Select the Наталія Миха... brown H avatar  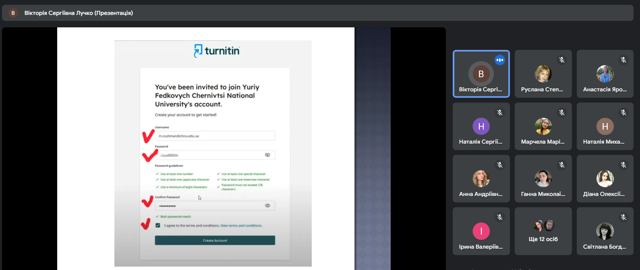[x=605, y=126]
